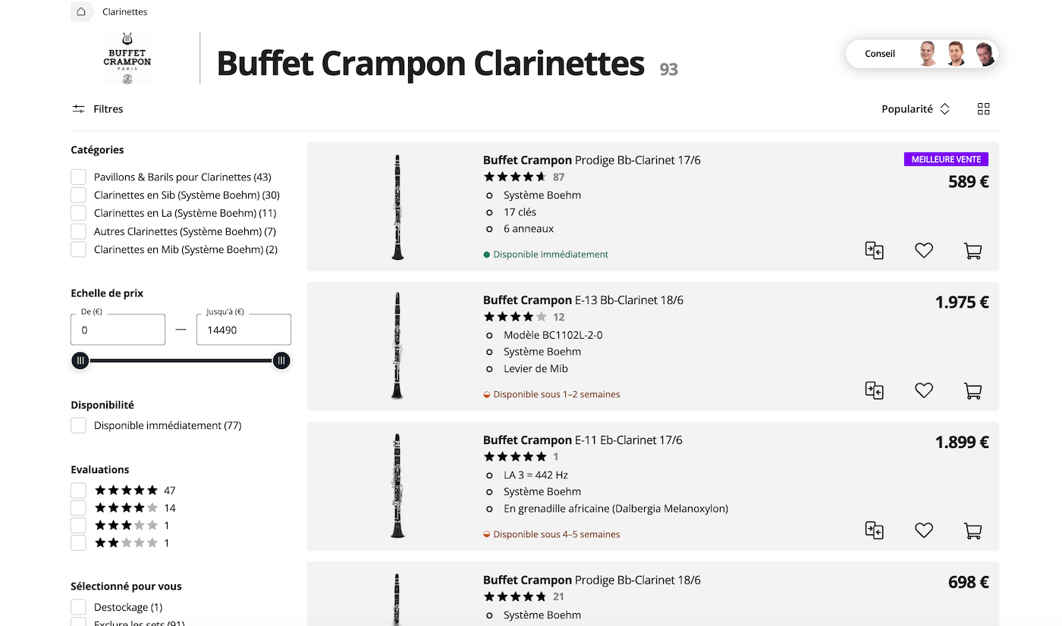Switch to grid view layout
Image resolution: width=1062 pixels, height=626 pixels.
983,108
